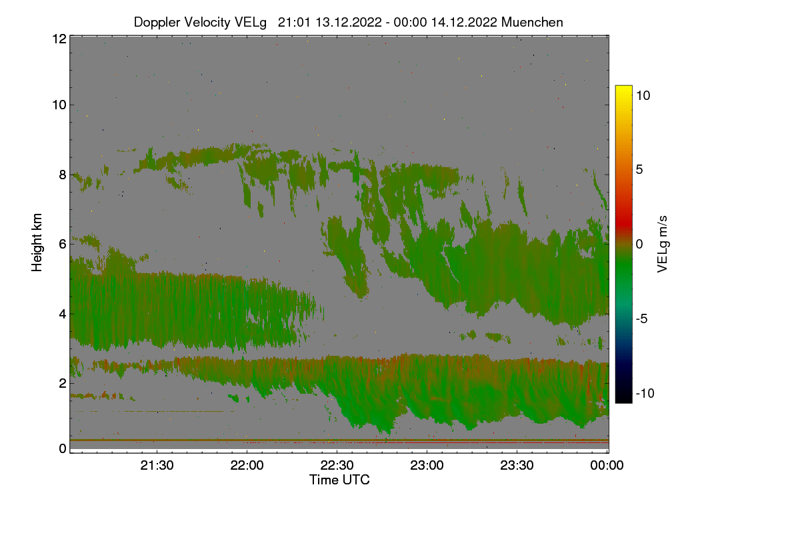800x533 pixels.
Task: Click the yellow top of the colorbar
Action: 623,91
